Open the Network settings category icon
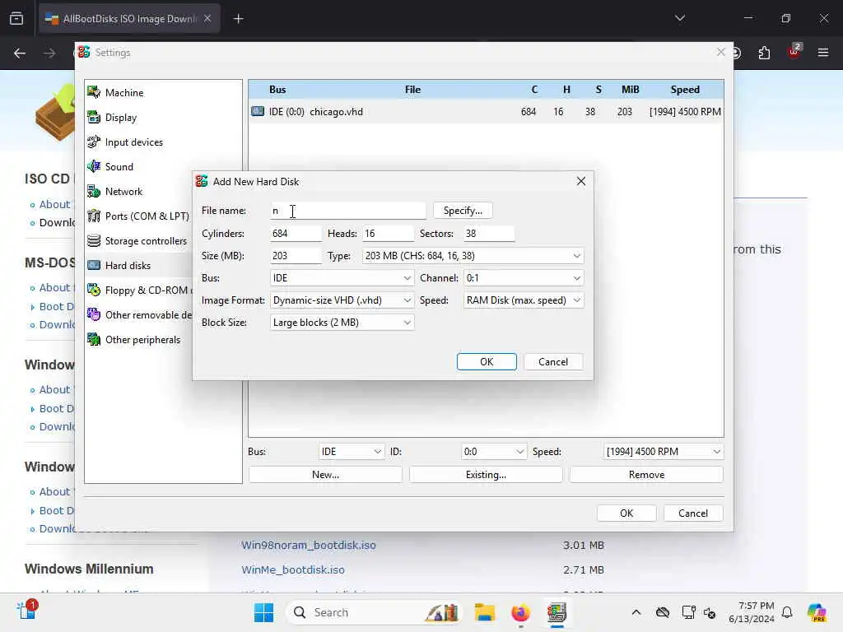The image size is (843, 632). click(x=94, y=191)
